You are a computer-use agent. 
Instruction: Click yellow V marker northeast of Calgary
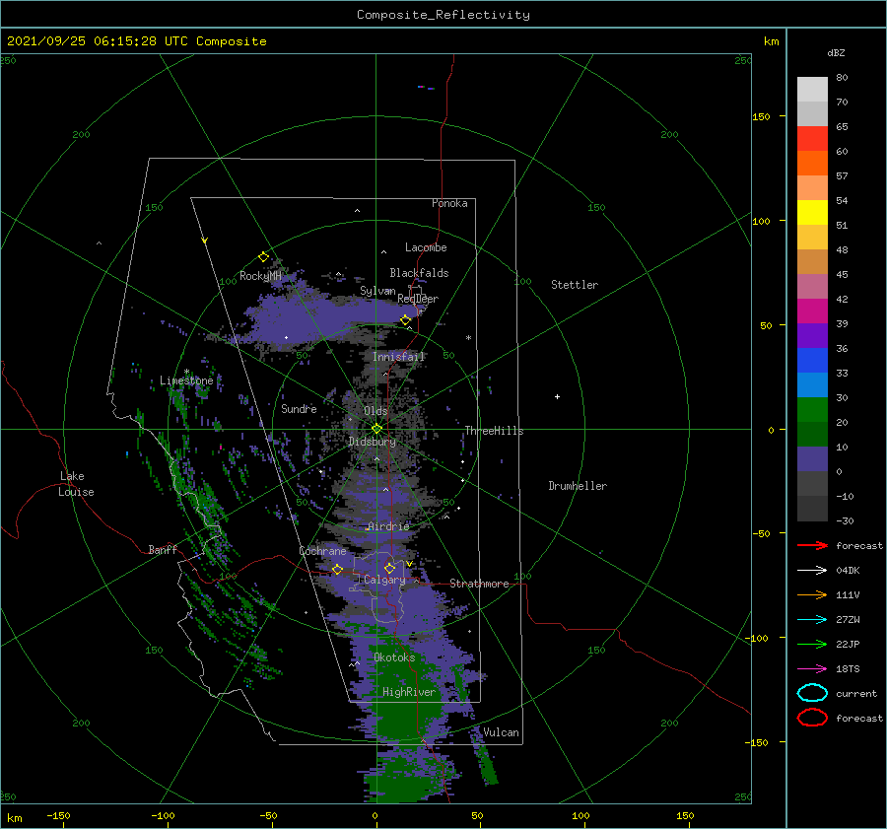click(409, 564)
